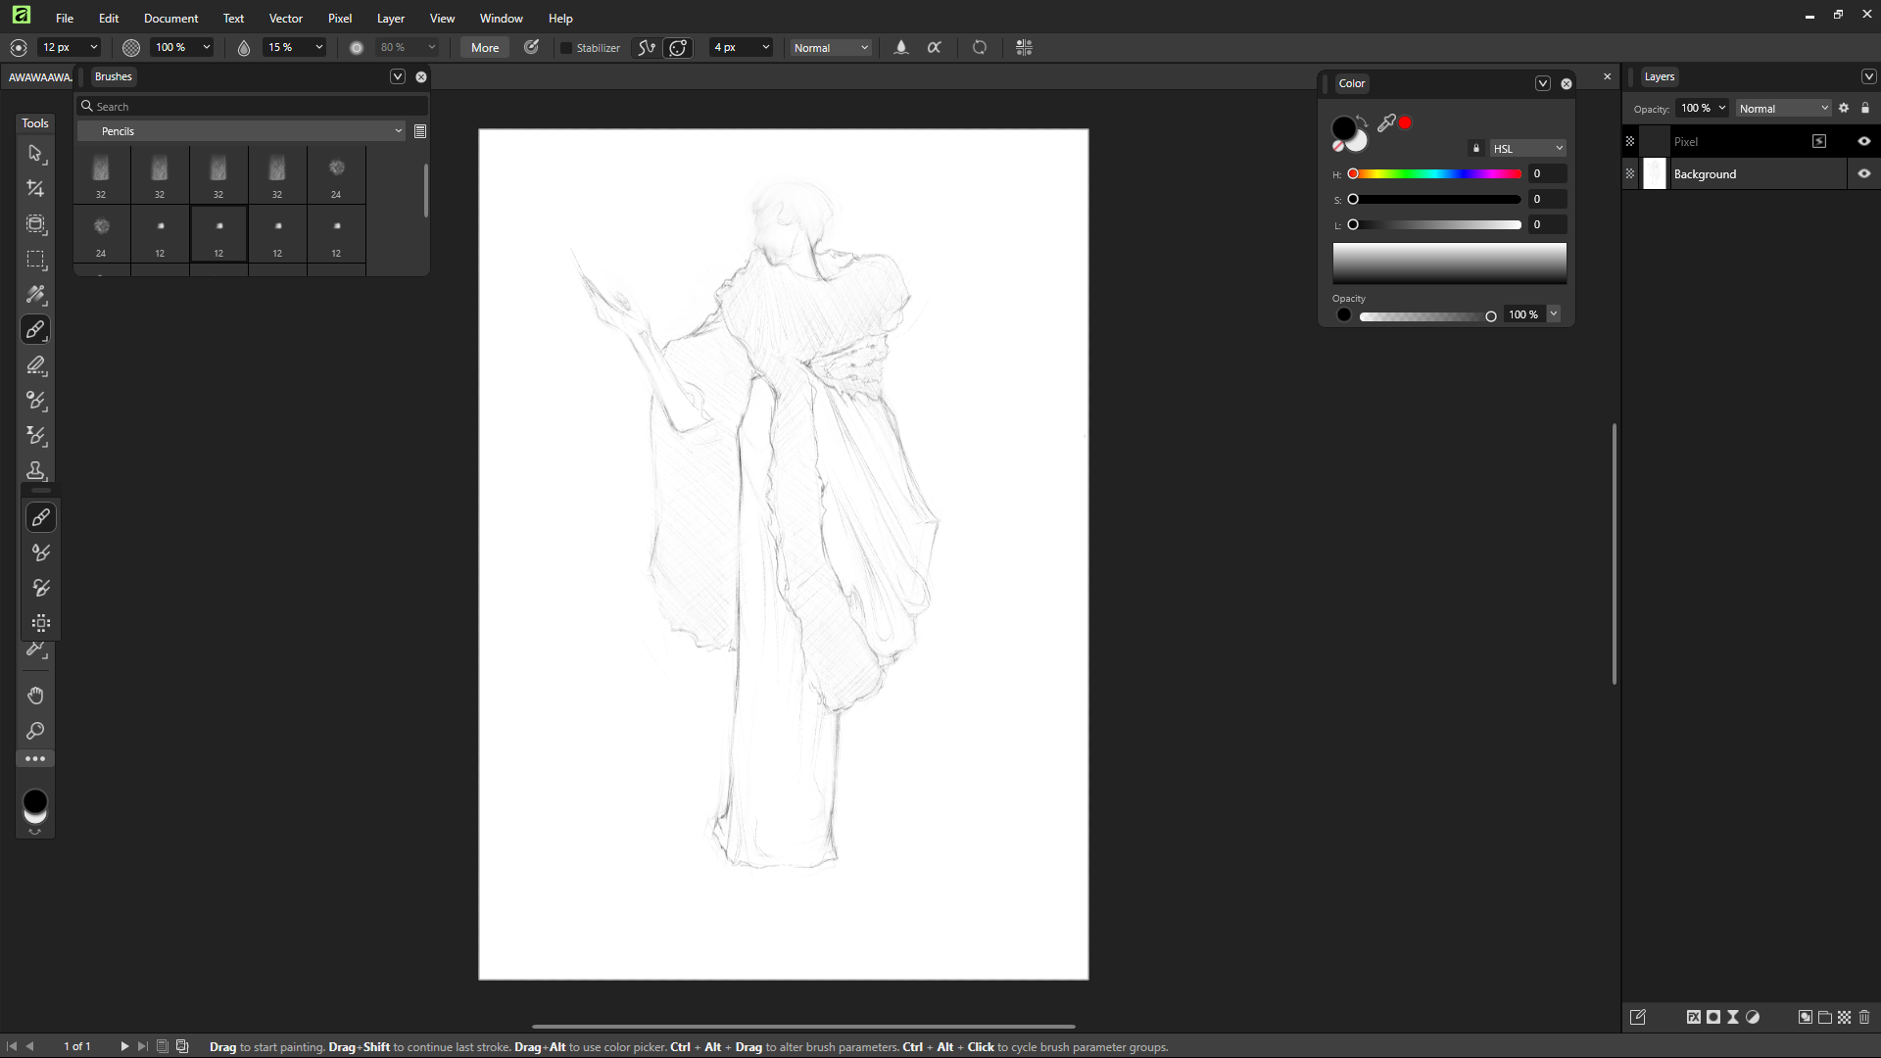Toggle visibility of the Pixel layer
Viewport: 1881px width, 1058px height.
[1863, 141]
